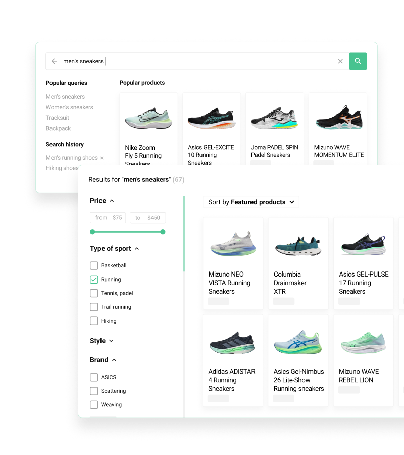This screenshot has height=455, width=404.
Task: Click 'Columbia Drainmaker XTR' product title
Action: click(290, 283)
